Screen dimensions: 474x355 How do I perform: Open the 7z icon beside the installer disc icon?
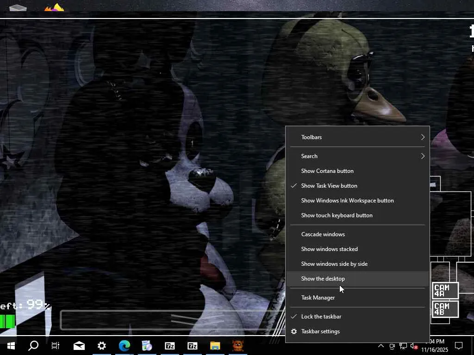(169, 345)
